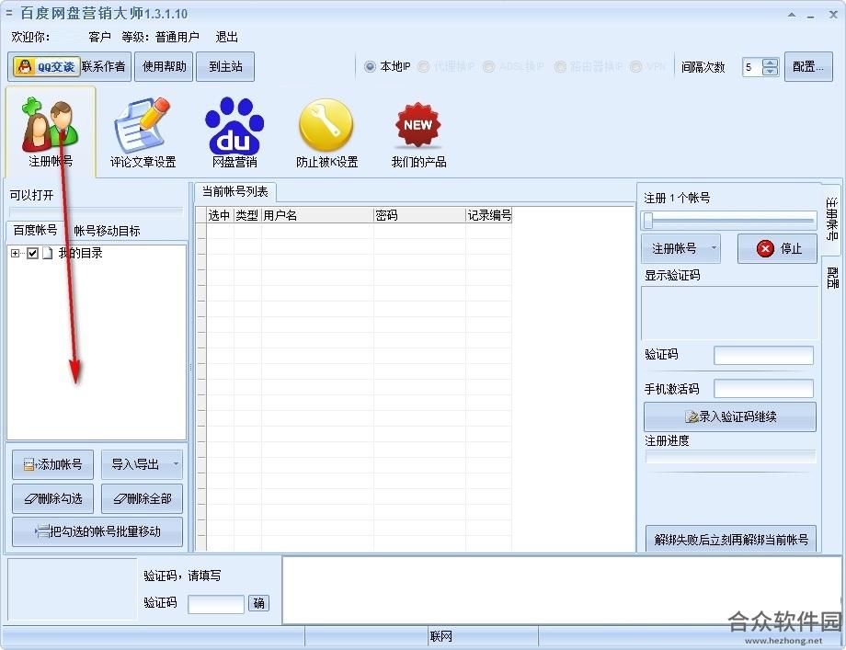Toggle the 我的目录 checkbox
Screen dimensions: 846x650
point(32,253)
